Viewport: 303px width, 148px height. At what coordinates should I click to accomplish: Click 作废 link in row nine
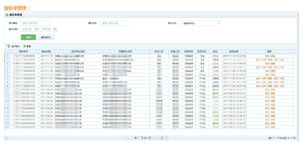[x=282, y=86]
